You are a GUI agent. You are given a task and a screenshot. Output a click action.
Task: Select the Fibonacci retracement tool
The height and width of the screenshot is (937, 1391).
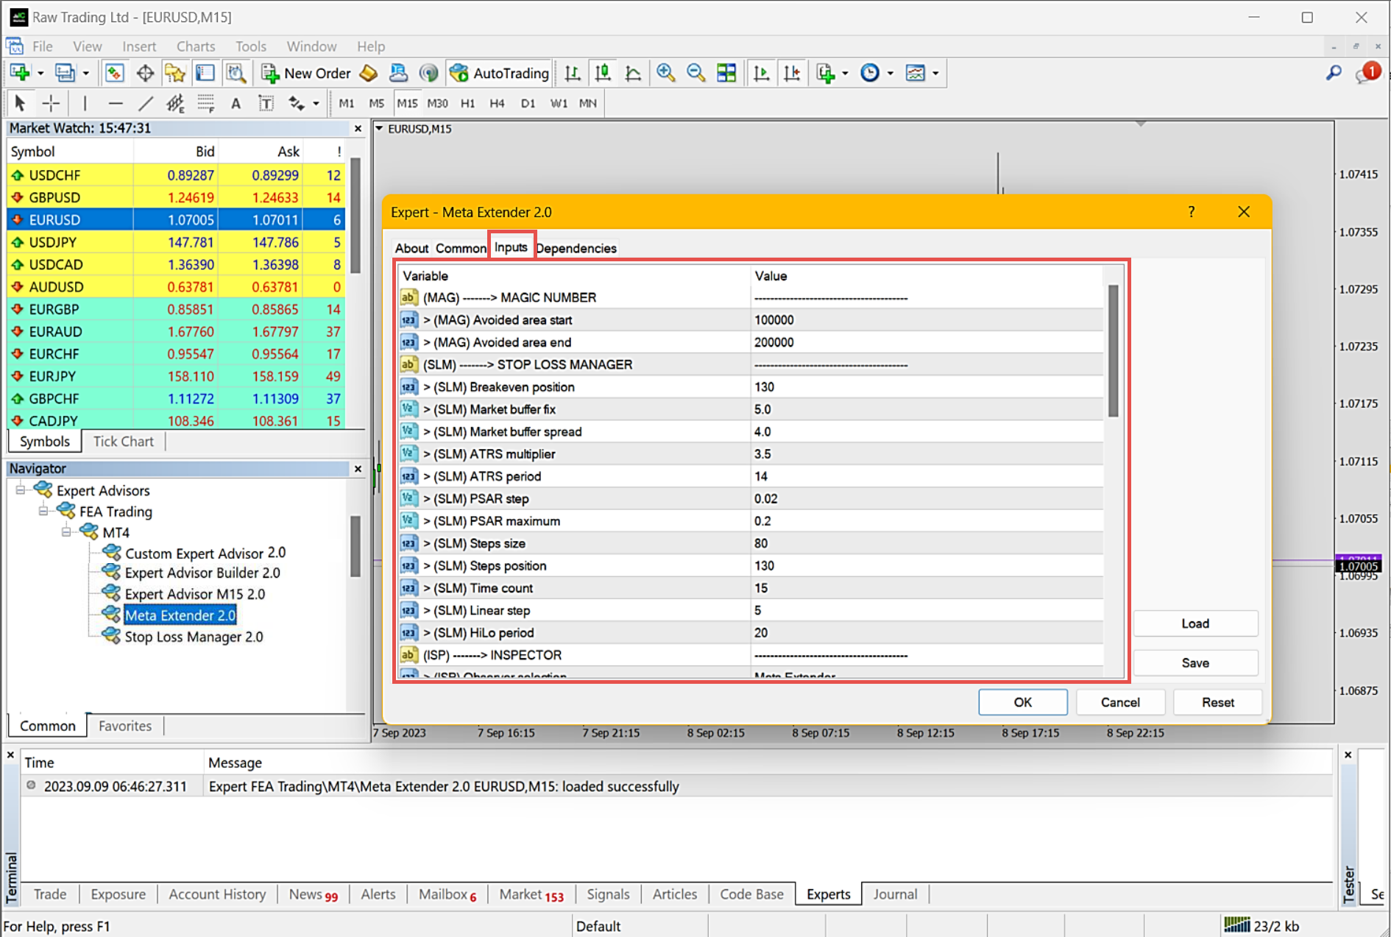(x=205, y=103)
